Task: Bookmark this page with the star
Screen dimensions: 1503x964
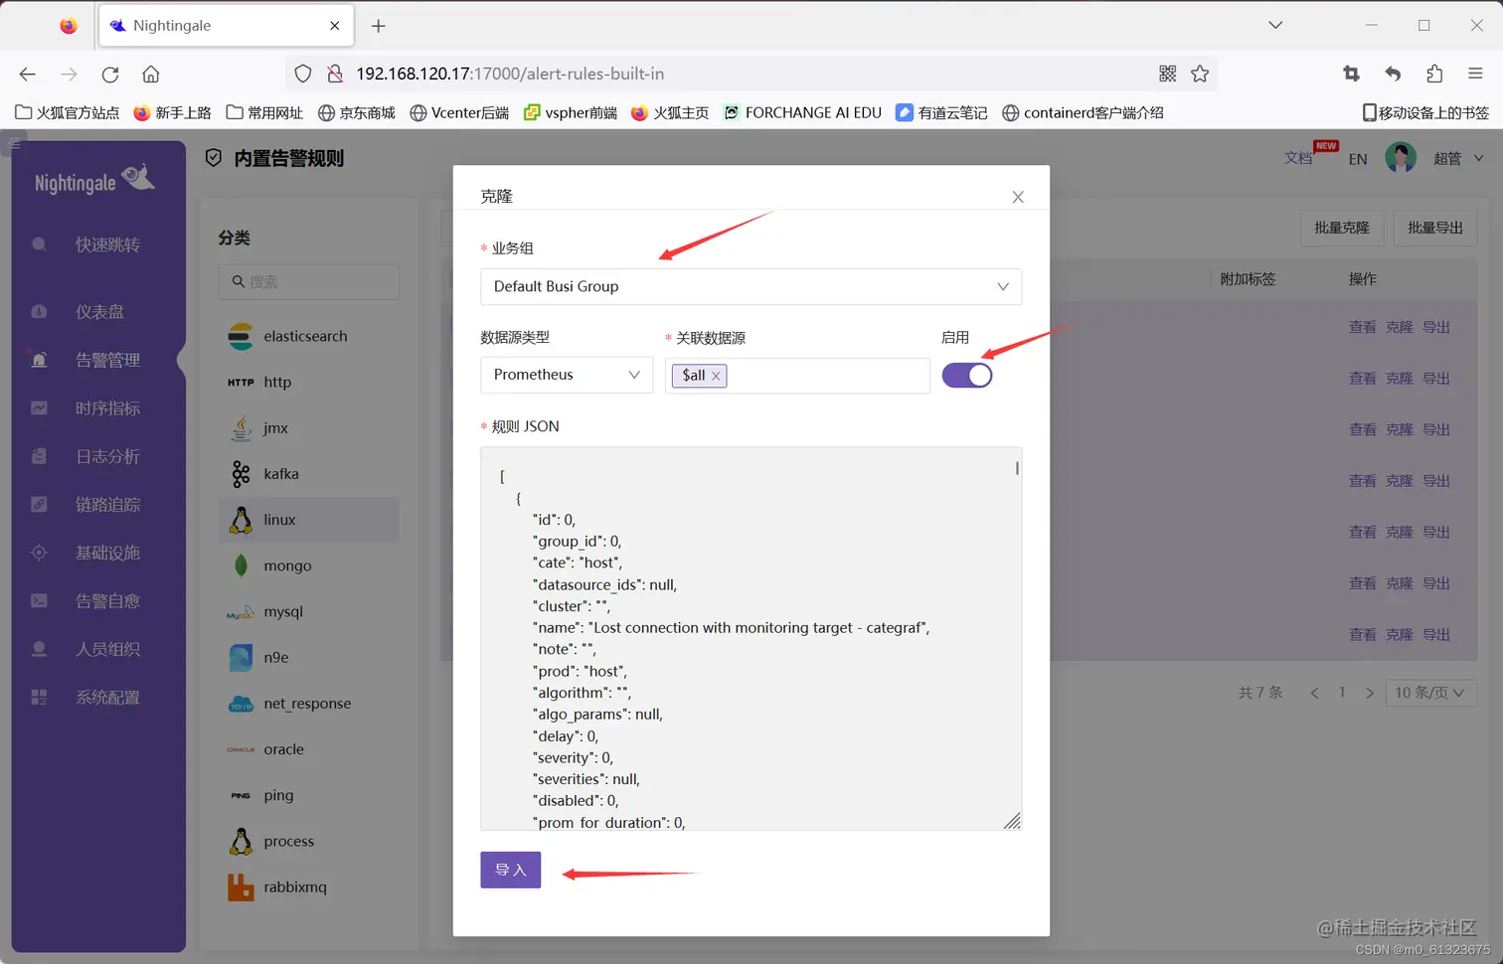Action: point(1200,74)
